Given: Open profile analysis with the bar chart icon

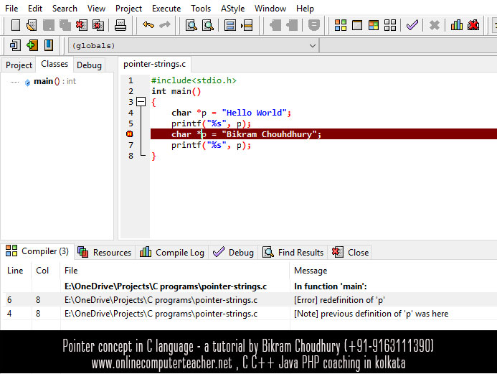Looking at the screenshot, I should [456, 25].
